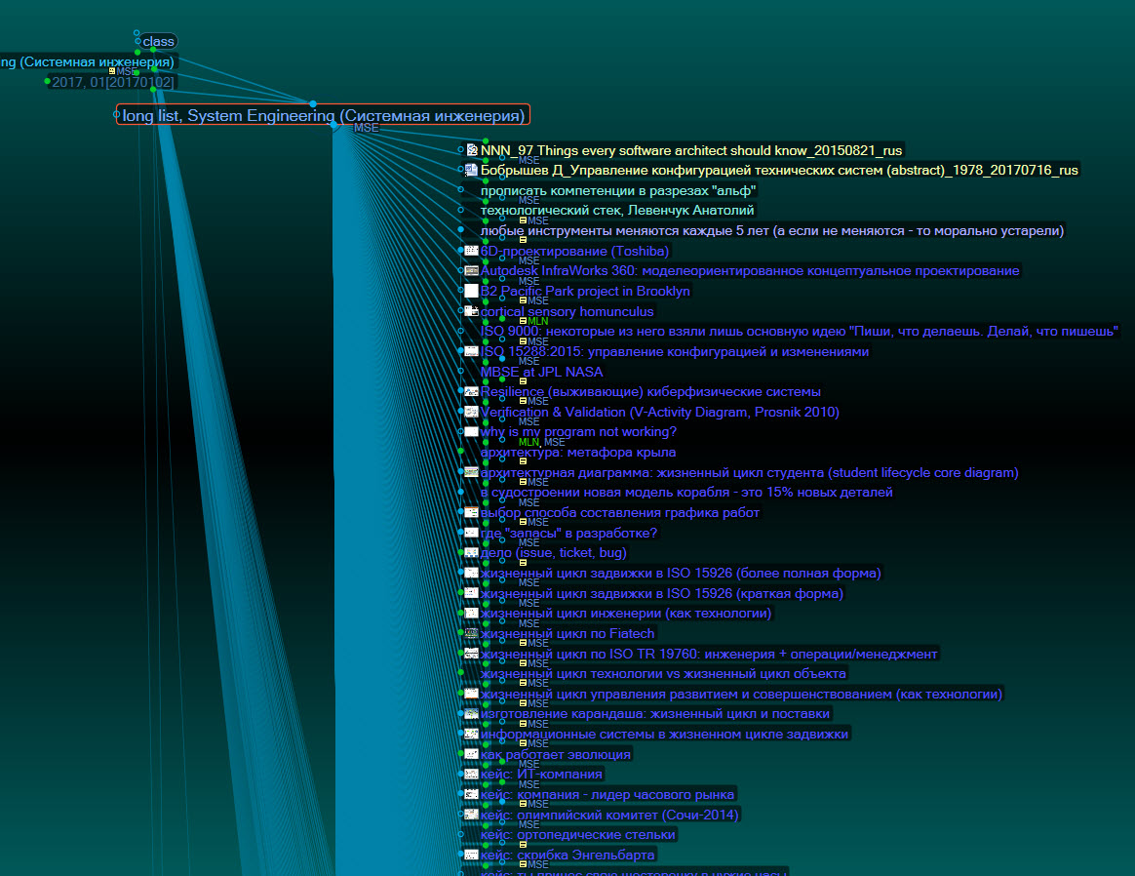Image resolution: width=1135 pixels, height=876 pixels.
Task: Click the thumbnail icon of "6D-проектирование (Toshiba)"
Action: point(471,251)
